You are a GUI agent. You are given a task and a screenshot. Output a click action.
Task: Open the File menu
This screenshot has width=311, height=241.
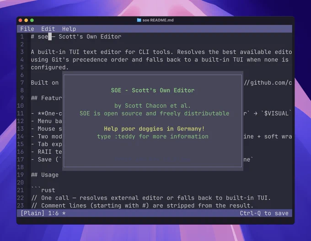pos(27,29)
